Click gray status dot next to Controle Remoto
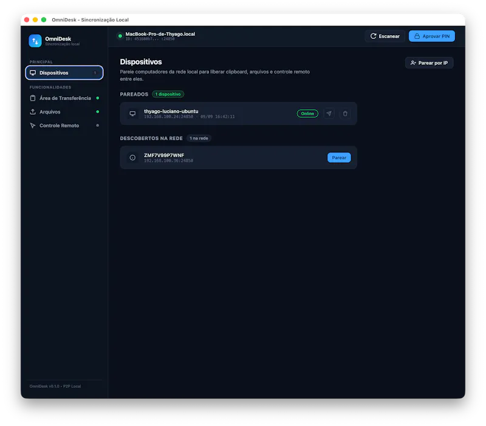Viewport: 486px width, 426px height. click(x=98, y=126)
